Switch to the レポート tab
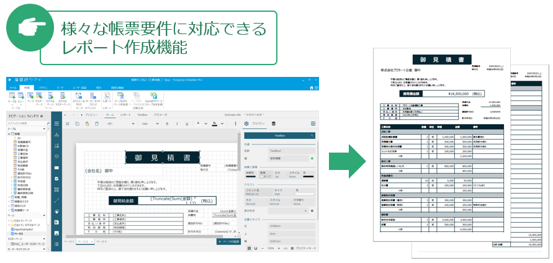Viewport: 553px width, 263px height. point(125,115)
